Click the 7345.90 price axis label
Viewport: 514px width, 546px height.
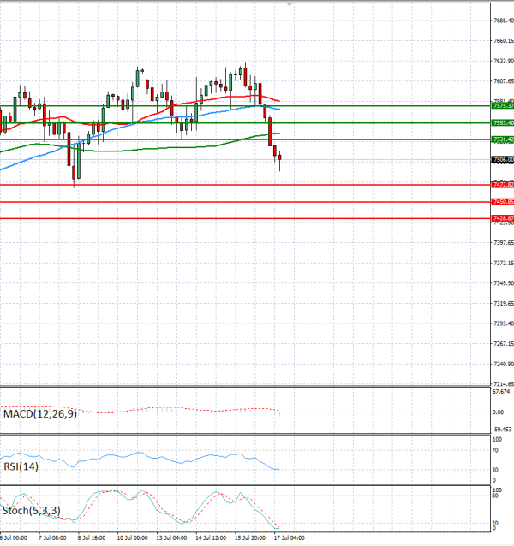pyautogui.click(x=504, y=283)
